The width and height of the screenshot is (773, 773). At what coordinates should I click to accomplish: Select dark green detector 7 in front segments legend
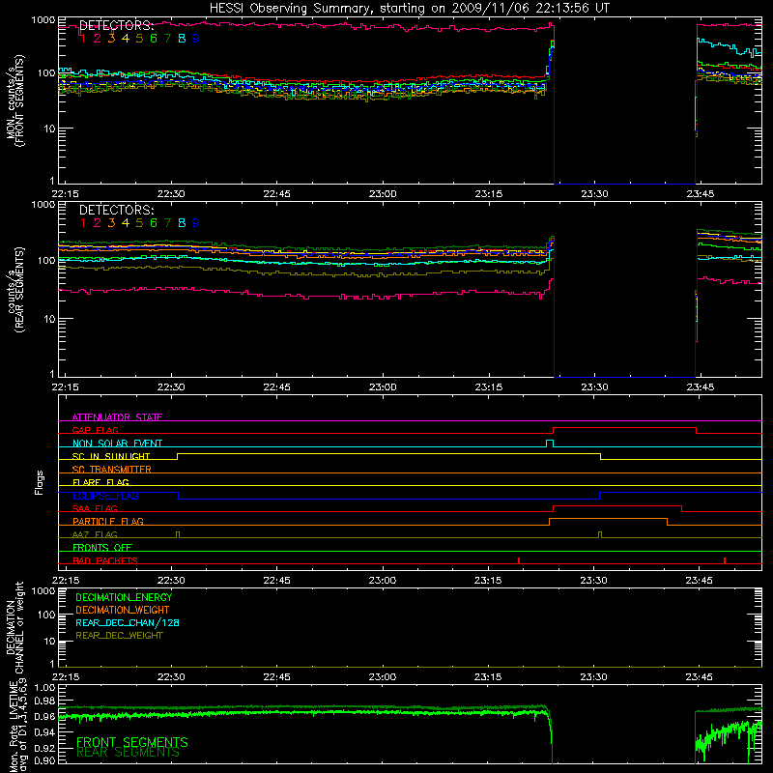[x=167, y=39]
